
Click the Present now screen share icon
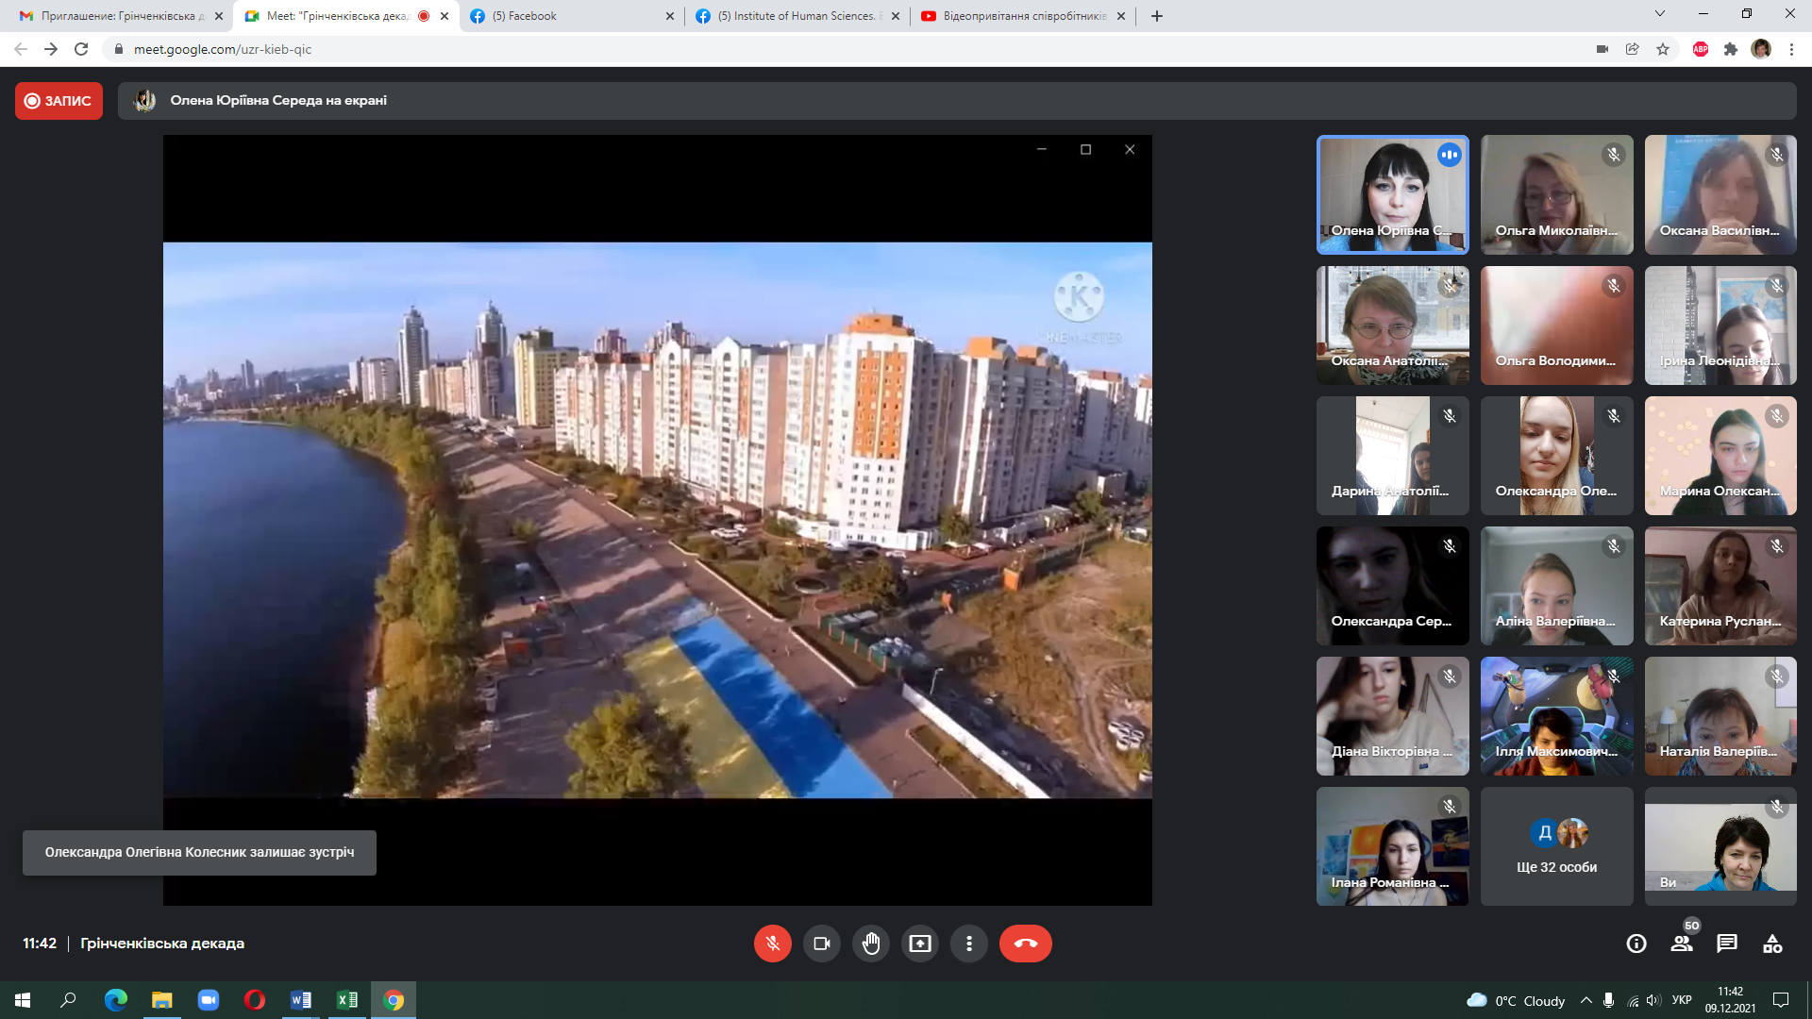(919, 944)
